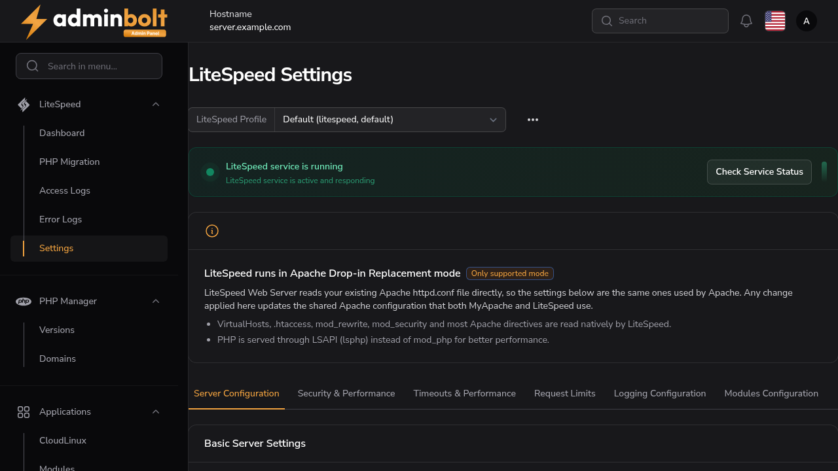Click the adminbolt logo
838x471 pixels.
[94, 22]
